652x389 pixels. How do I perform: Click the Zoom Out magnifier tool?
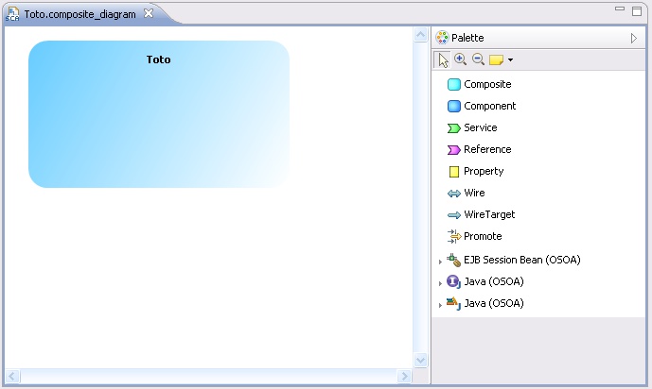(x=478, y=59)
